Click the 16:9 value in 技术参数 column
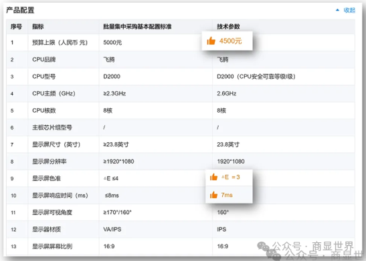 click(222, 246)
